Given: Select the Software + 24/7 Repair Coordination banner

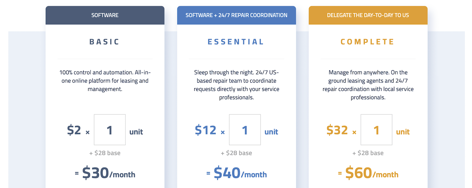Looking at the screenshot, I should click(236, 15).
